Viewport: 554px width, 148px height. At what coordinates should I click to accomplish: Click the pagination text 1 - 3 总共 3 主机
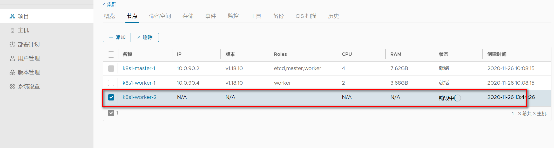[x=529, y=114]
